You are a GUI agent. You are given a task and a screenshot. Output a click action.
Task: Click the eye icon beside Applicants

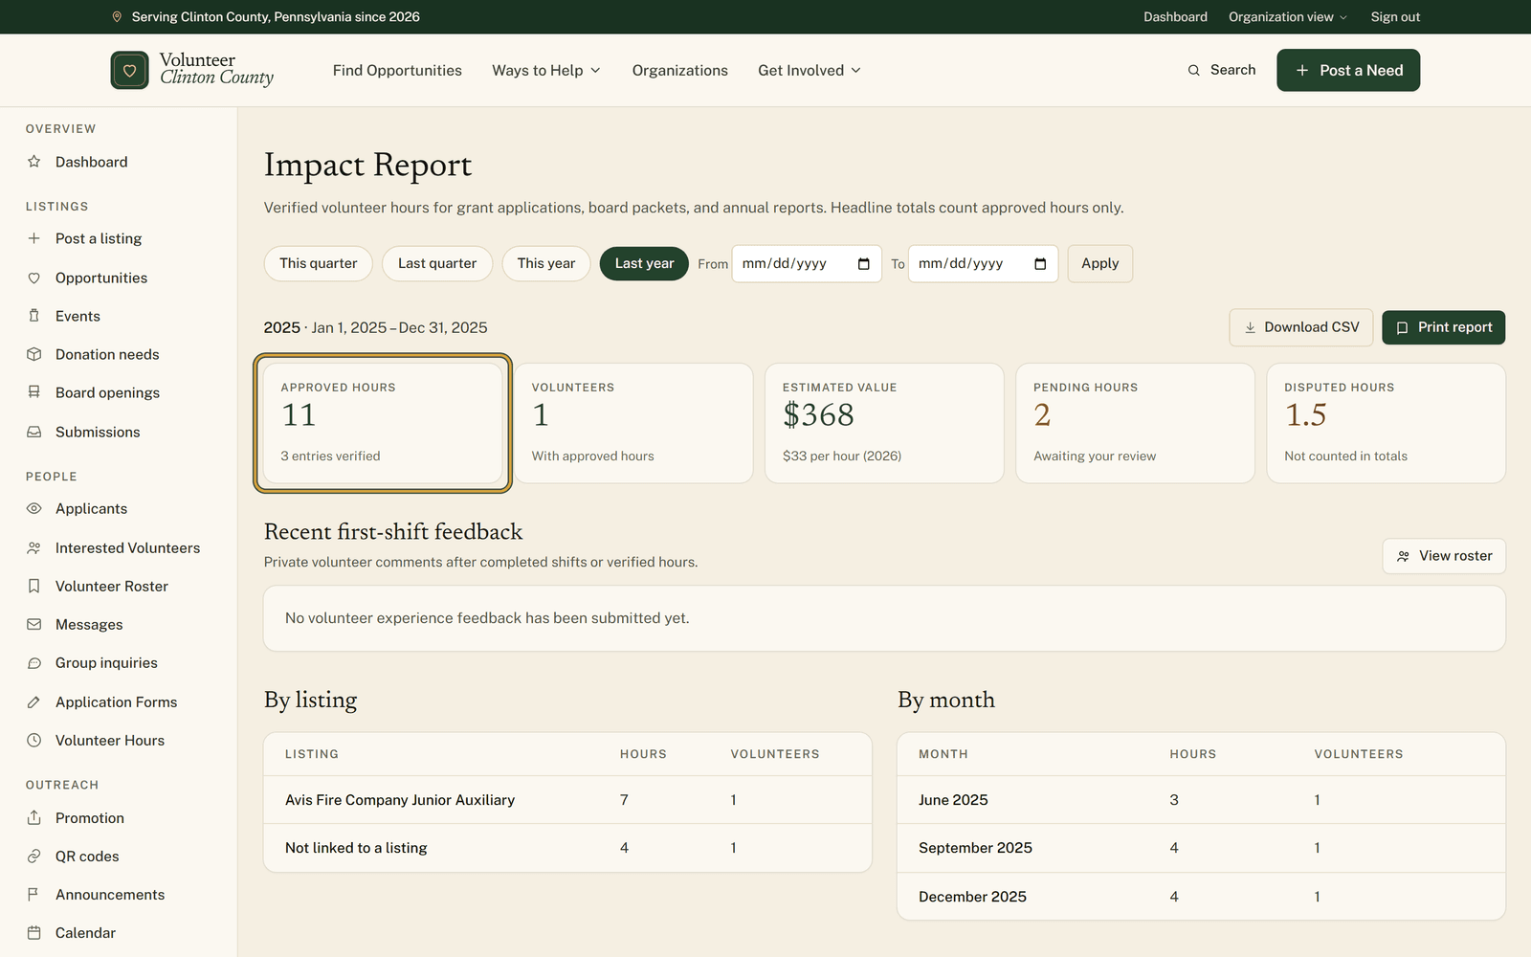click(34, 508)
